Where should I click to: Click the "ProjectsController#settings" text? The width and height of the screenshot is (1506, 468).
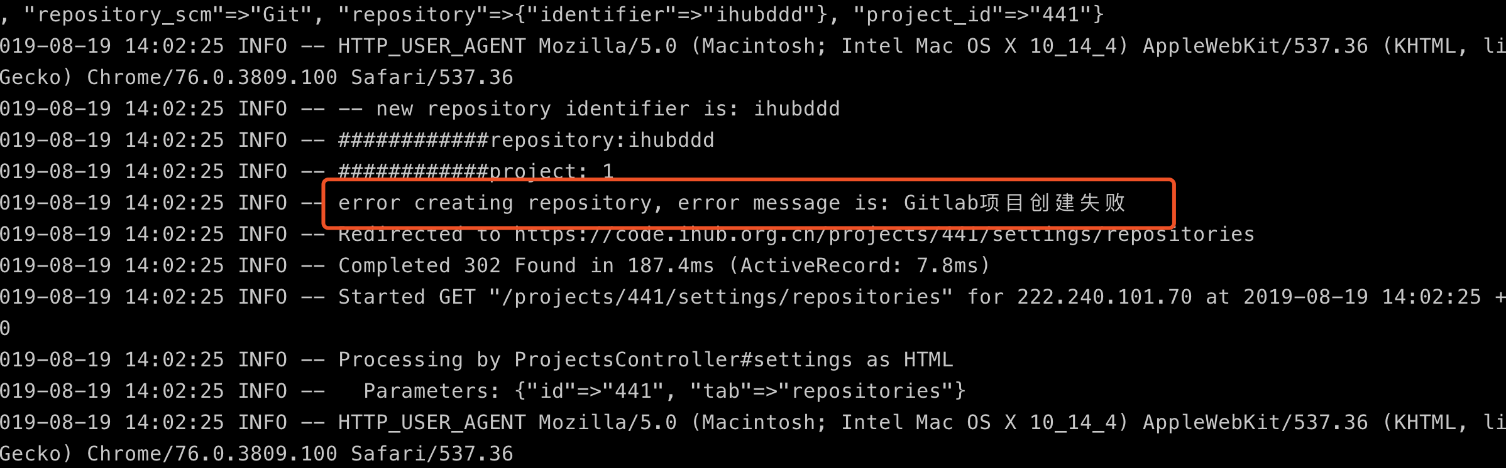tap(683, 360)
